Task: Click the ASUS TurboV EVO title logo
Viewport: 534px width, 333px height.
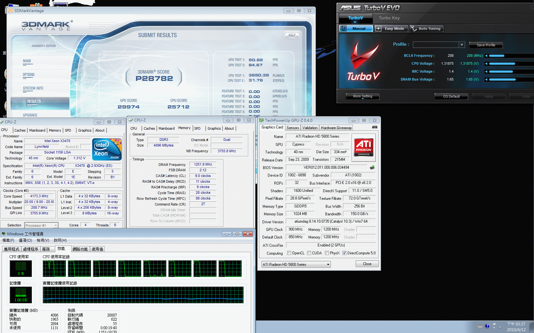Action: click(x=370, y=8)
